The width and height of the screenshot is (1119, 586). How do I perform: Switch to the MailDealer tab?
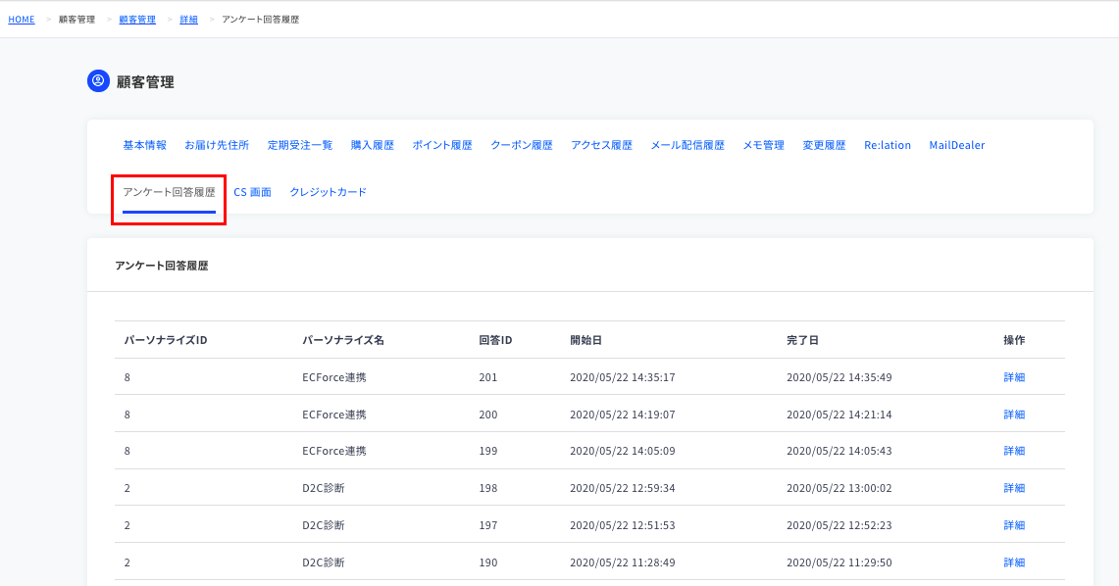[957, 145]
